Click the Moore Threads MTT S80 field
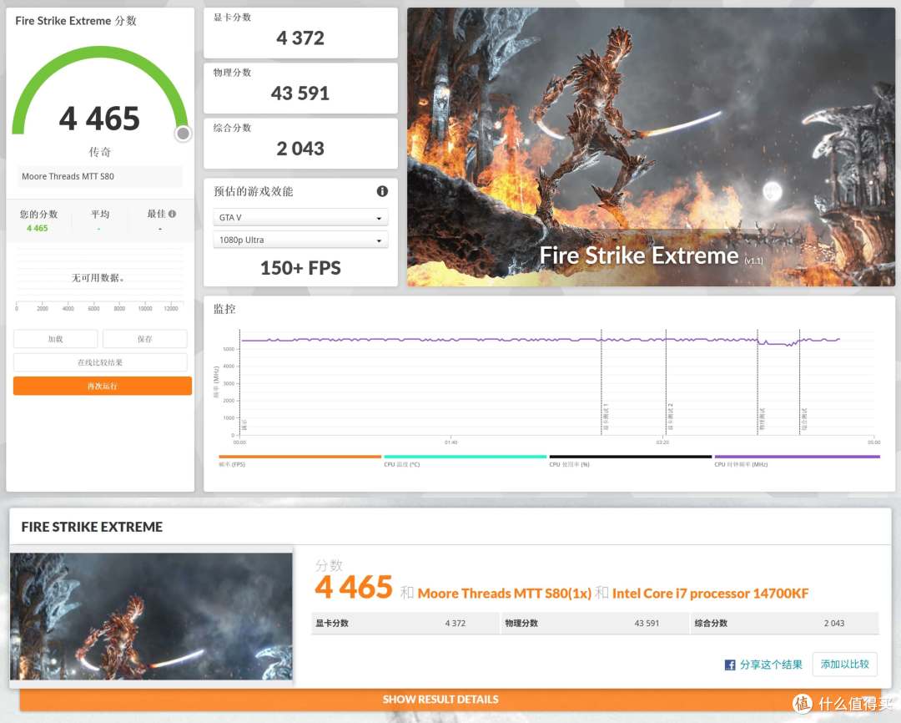The width and height of the screenshot is (901, 723). coord(100,177)
